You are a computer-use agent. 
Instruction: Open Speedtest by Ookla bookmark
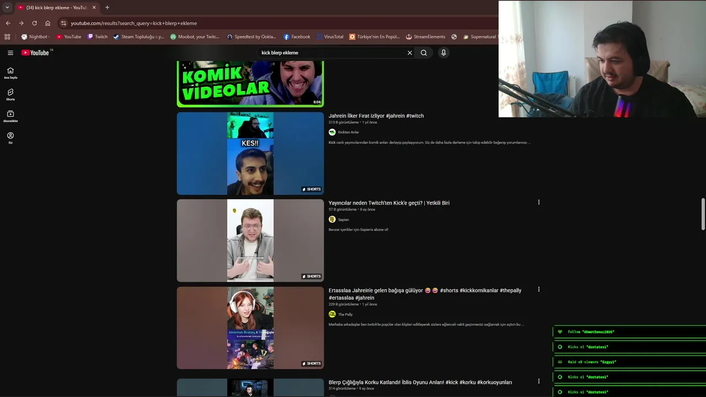[252, 37]
